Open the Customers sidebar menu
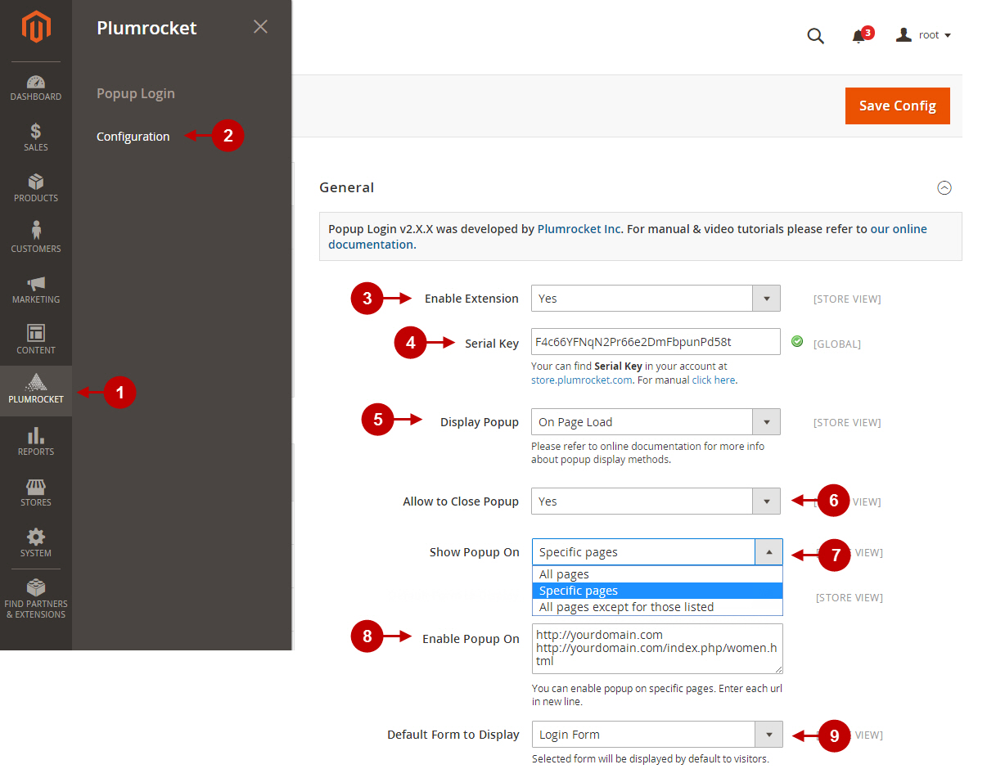 [36, 238]
